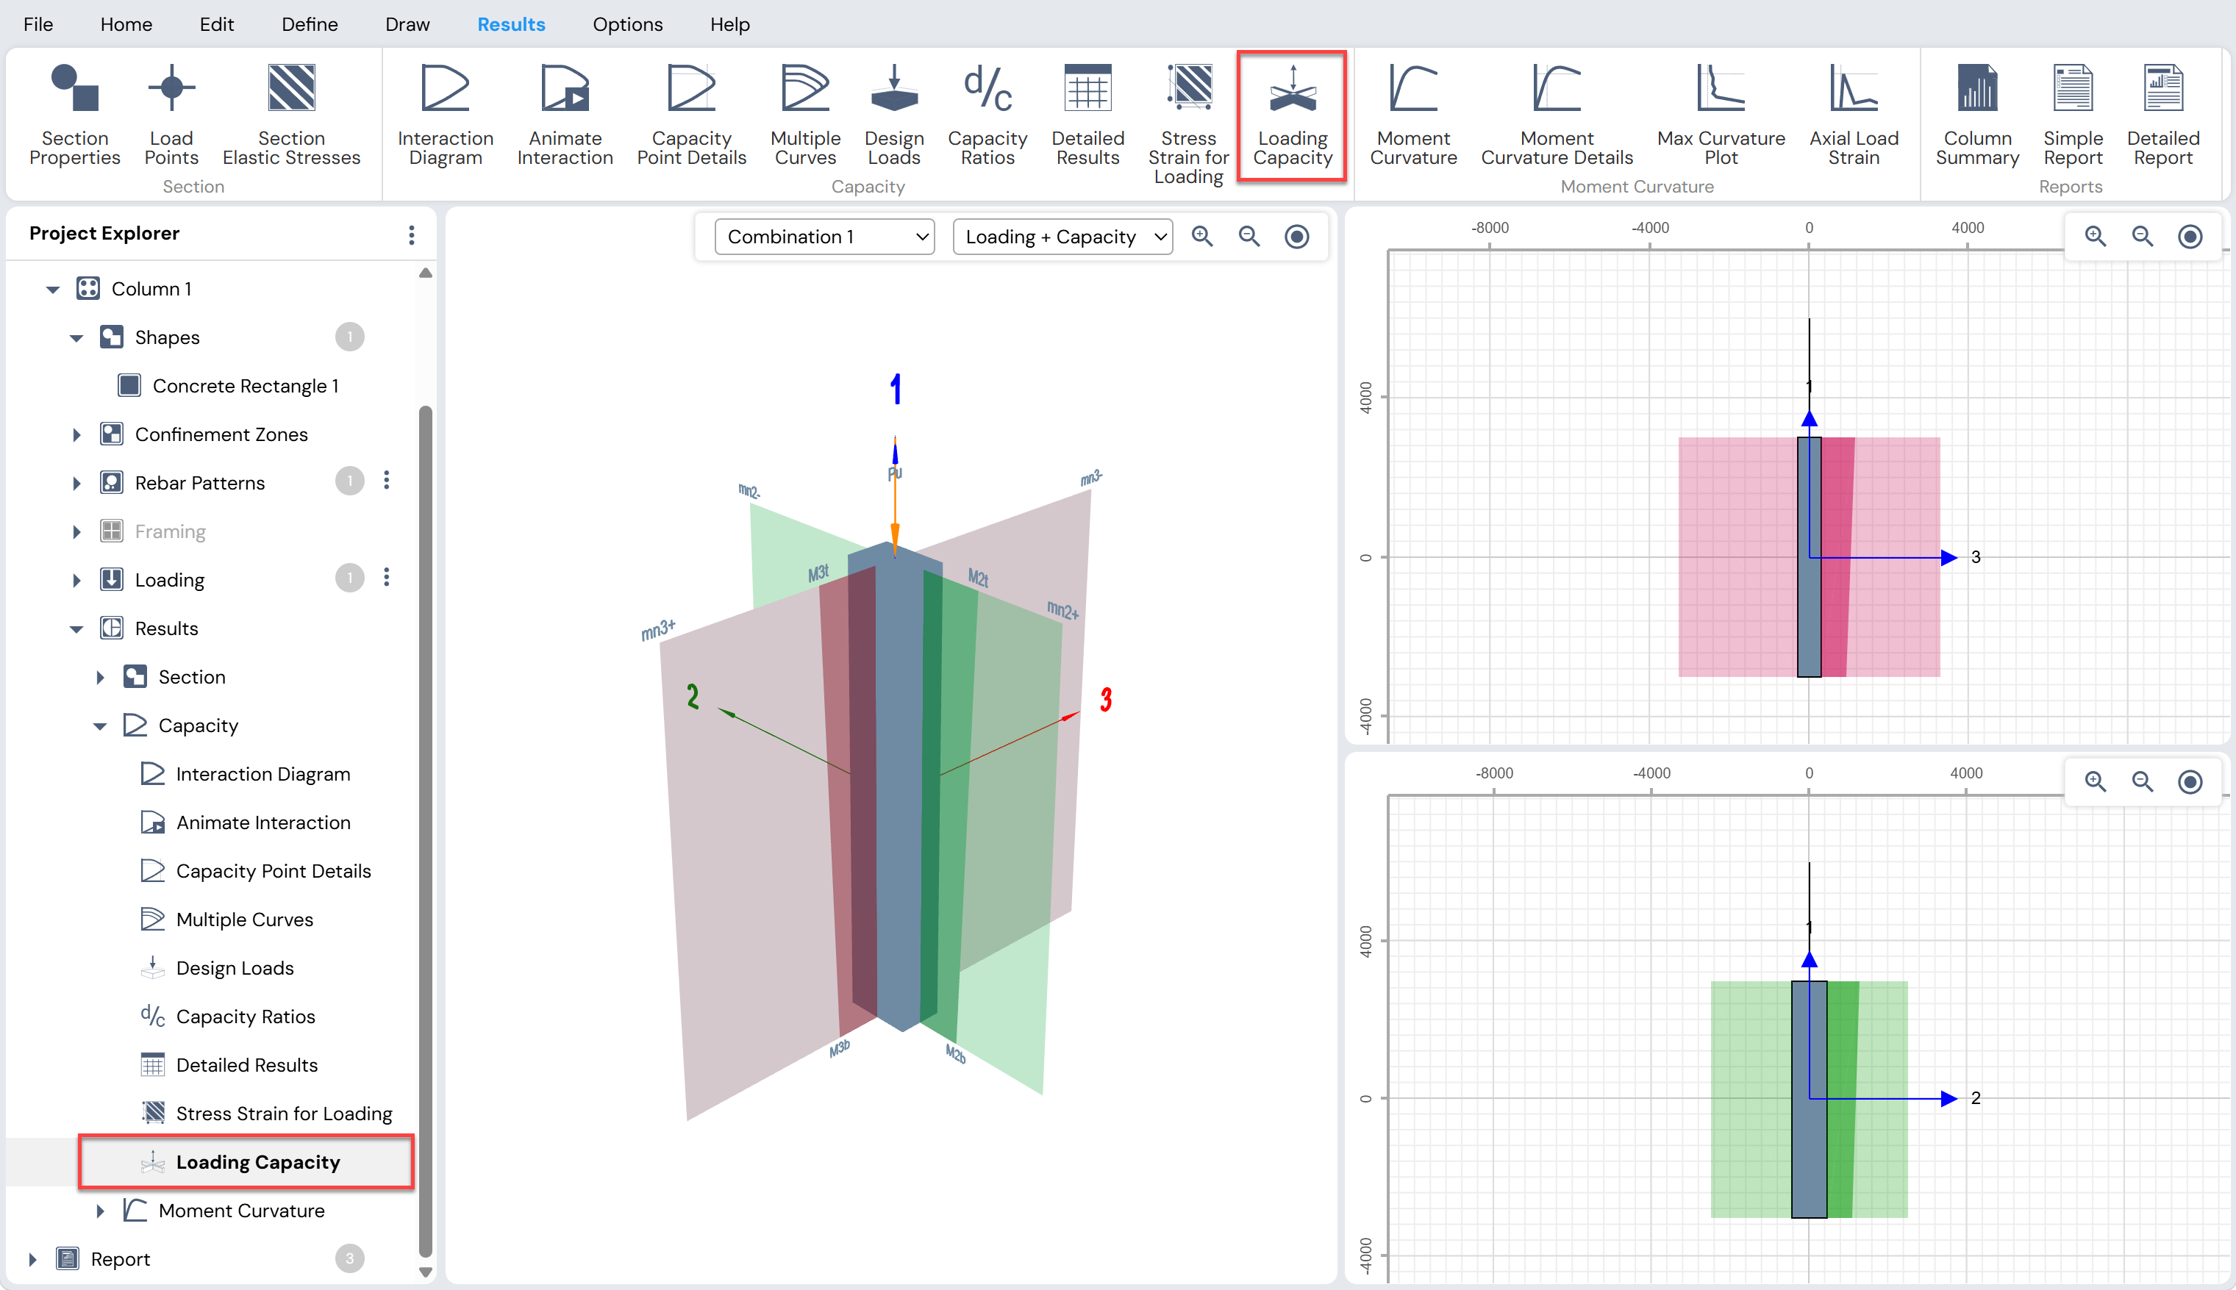Generate the Detailed Report

[x=2162, y=114]
